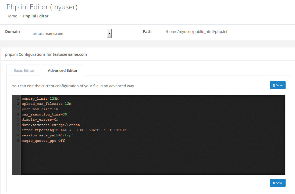Switch to the Advanced Editor tab

[x=62, y=70]
